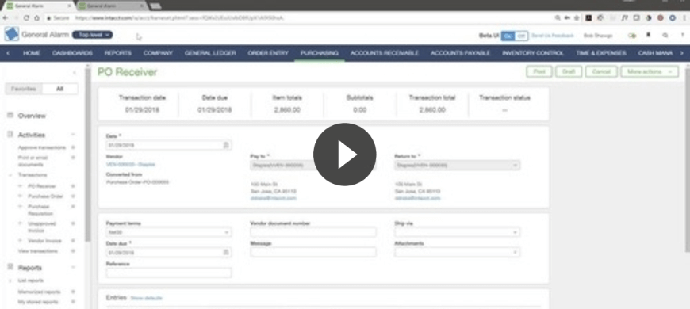Viewport: 690px width, 309px height.
Task: Click the help question mark icon
Action: pos(683,36)
